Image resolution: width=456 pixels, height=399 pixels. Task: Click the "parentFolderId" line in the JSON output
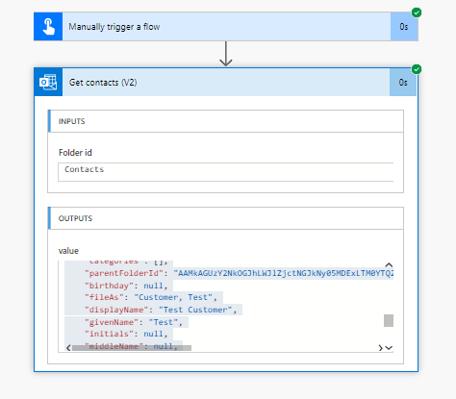coord(239,273)
